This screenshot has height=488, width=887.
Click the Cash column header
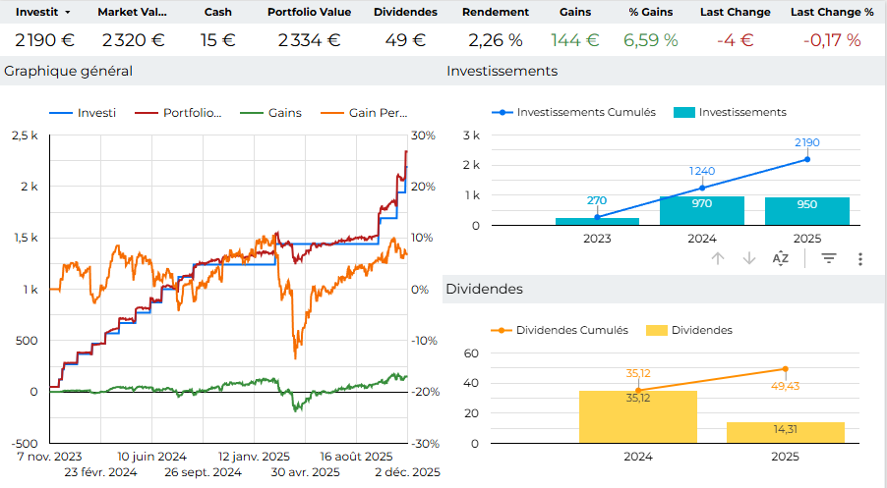pos(217,13)
